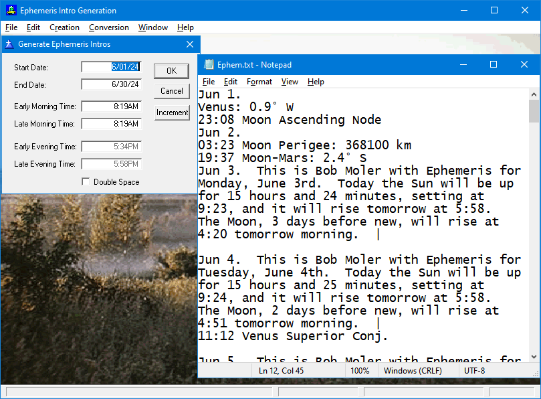Open the Conversion menu
The height and width of the screenshot is (399, 541).
pos(108,27)
